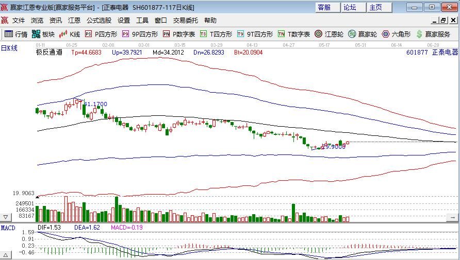The image size is (460, 260).
Task: Open the 设置 menu
Action: click(124, 21)
